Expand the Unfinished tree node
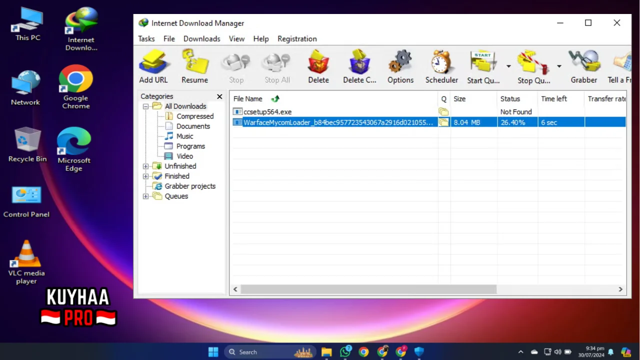 [145, 166]
